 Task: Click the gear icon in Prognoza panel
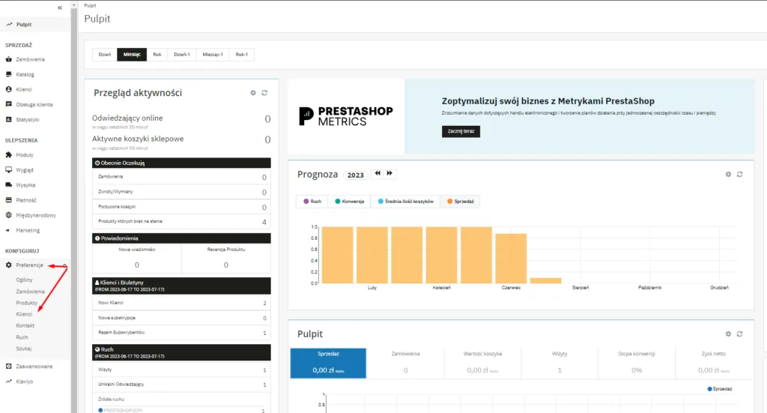pyautogui.click(x=728, y=174)
